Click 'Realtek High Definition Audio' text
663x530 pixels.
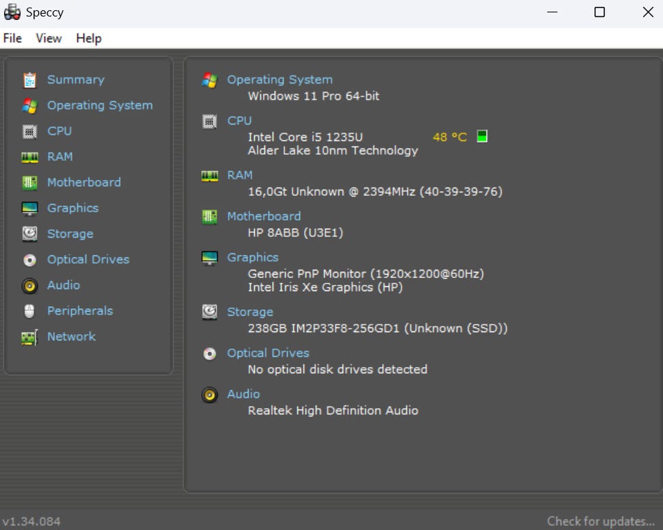(333, 411)
